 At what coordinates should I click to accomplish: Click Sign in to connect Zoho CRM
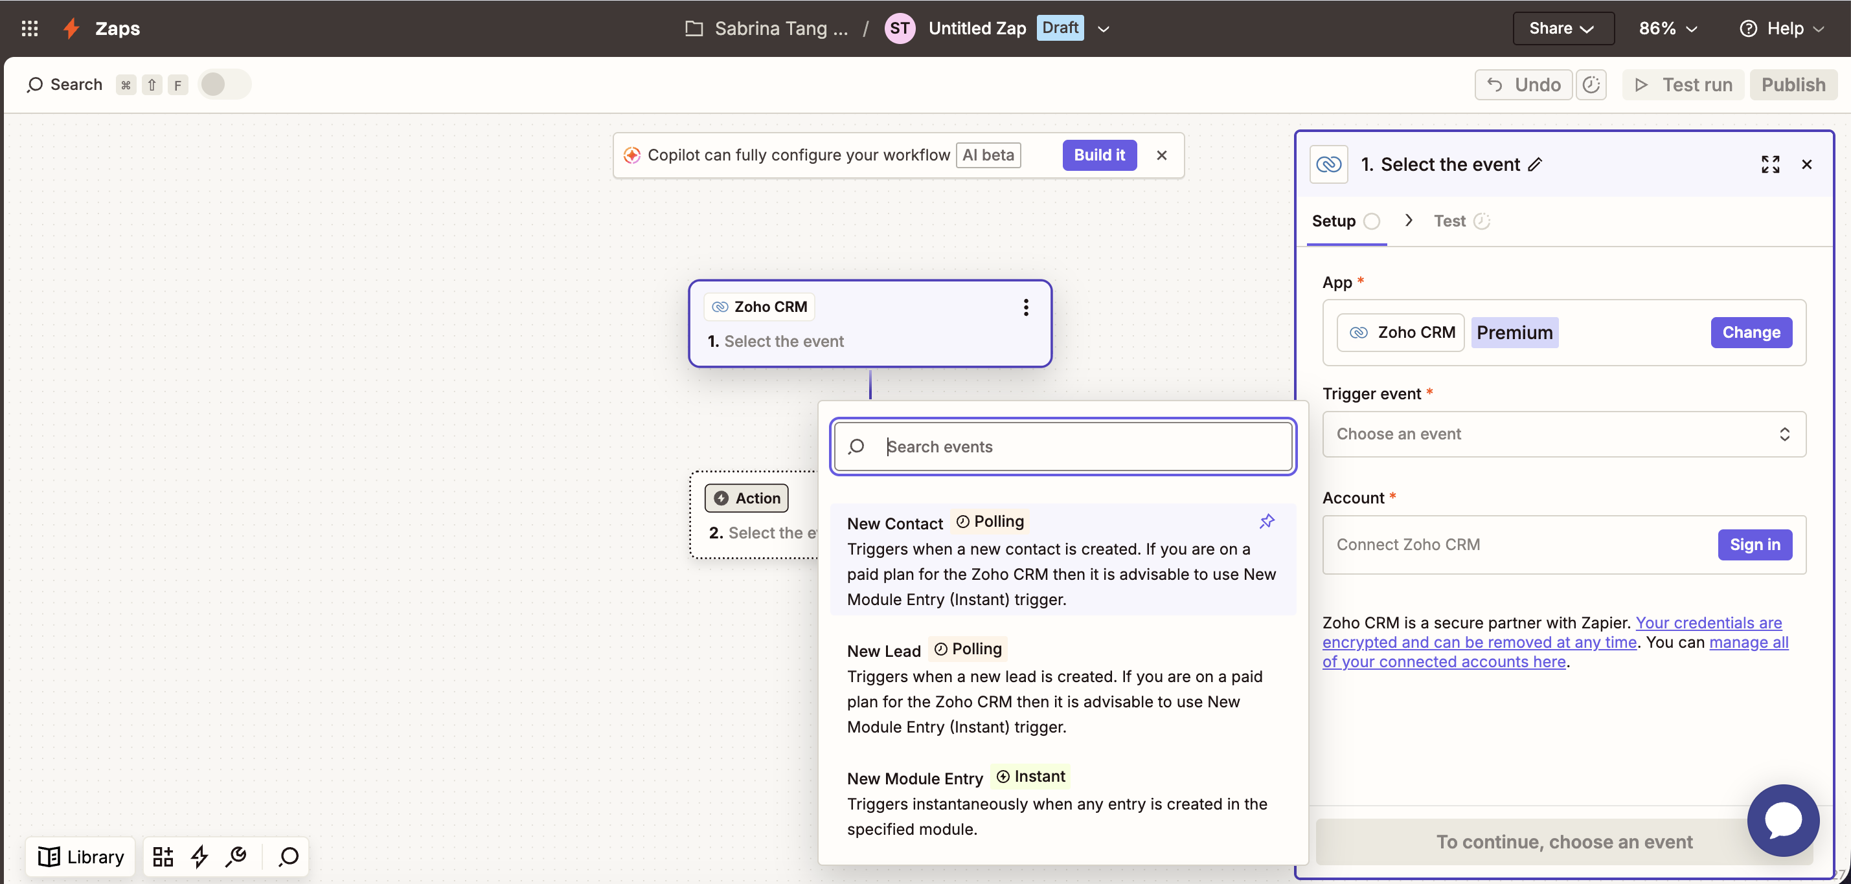1754,544
